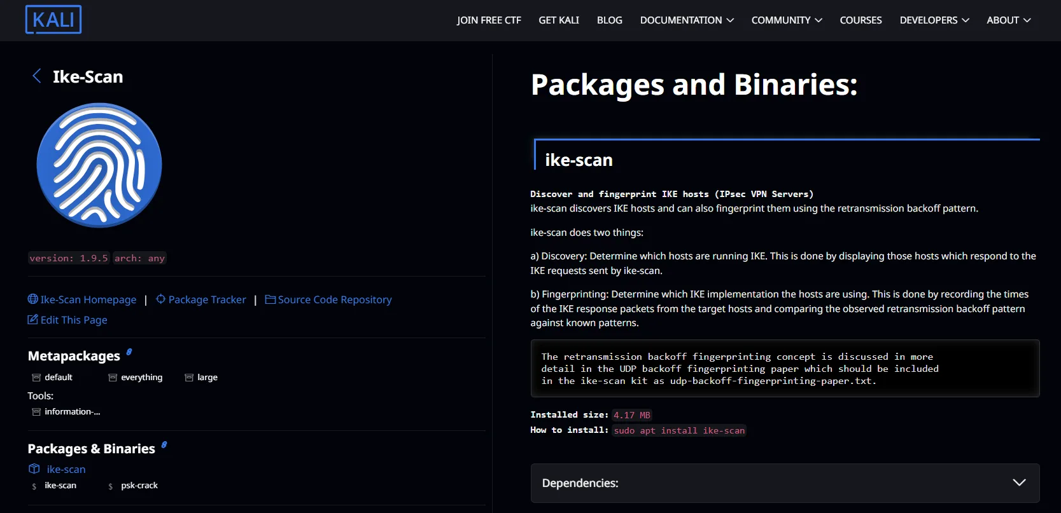The image size is (1061, 513).
Task: Click the back arrow beside Ike-Scan title
Action: (x=37, y=76)
